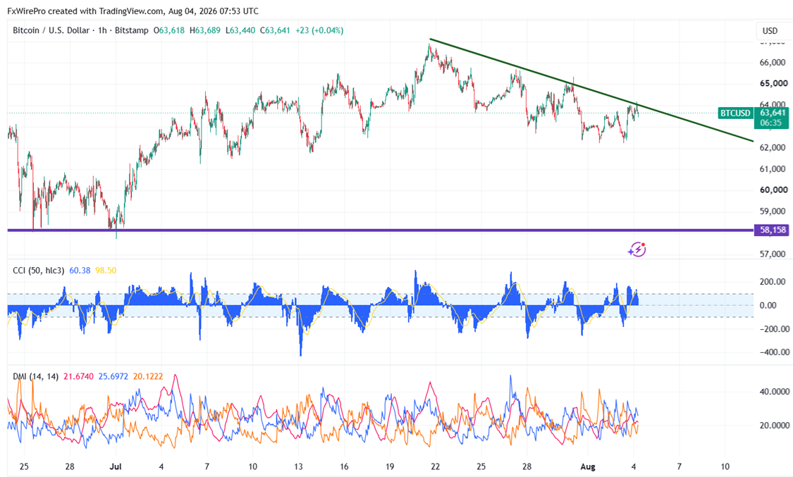Click the close price C63,641
This screenshot has height=477, width=793.
275,30
